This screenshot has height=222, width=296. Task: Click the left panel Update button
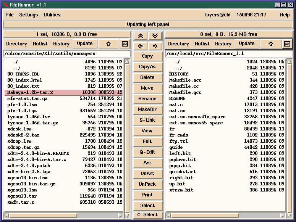point(85,43)
